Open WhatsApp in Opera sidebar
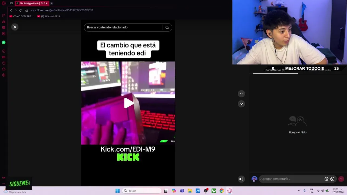The image size is (347, 195). [4, 43]
